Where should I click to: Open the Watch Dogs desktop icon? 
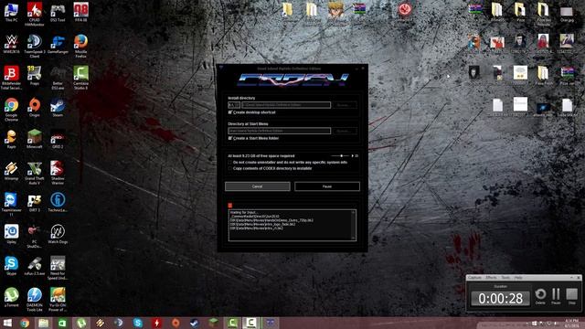point(58,234)
